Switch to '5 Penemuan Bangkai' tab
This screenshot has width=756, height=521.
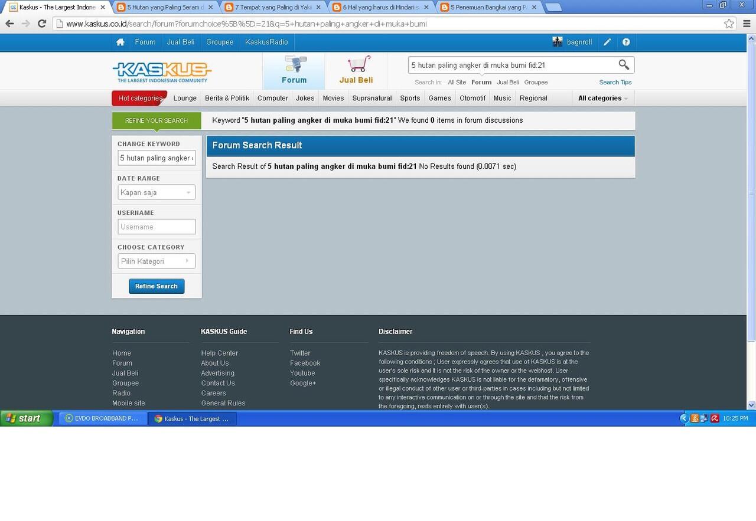[488, 8]
